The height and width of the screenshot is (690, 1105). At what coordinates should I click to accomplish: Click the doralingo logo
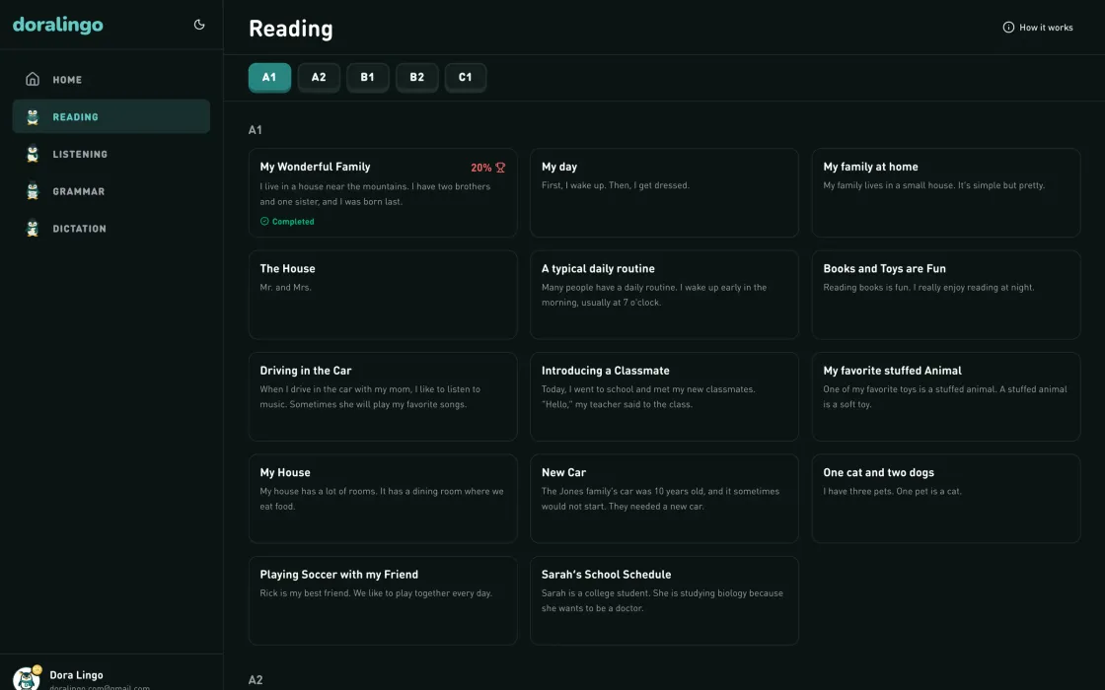pos(58,25)
